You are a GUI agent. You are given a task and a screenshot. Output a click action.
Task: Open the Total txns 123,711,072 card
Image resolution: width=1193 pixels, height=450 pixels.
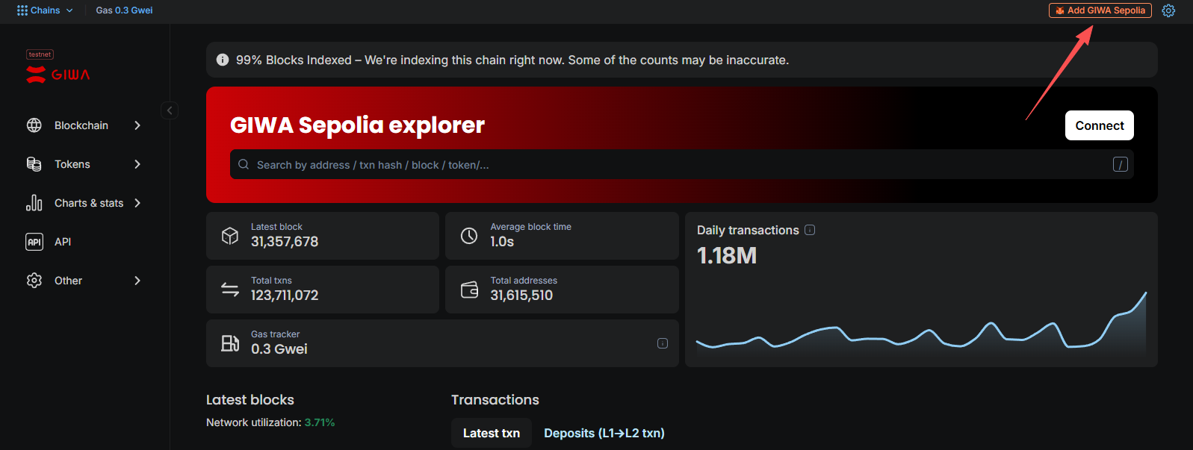pyautogui.click(x=323, y=290)
